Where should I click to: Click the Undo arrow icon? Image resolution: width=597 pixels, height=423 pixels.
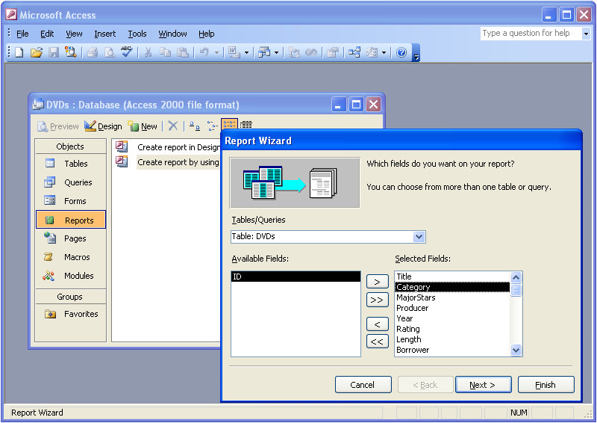point(204,52)
